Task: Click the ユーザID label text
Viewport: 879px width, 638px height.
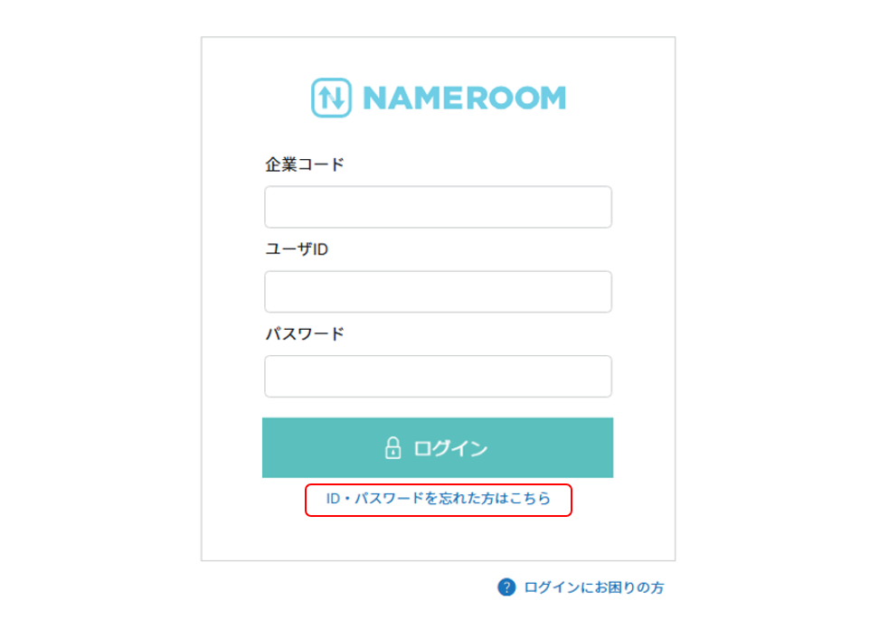Action: [297, 249]
